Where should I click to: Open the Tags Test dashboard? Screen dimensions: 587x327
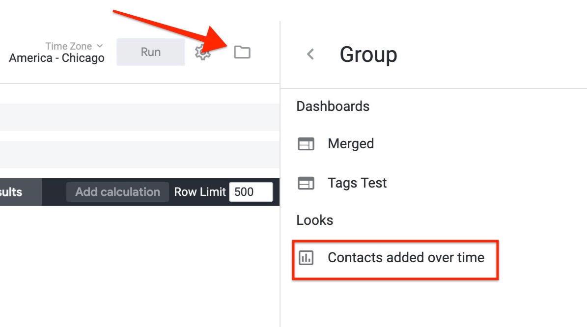357,183
